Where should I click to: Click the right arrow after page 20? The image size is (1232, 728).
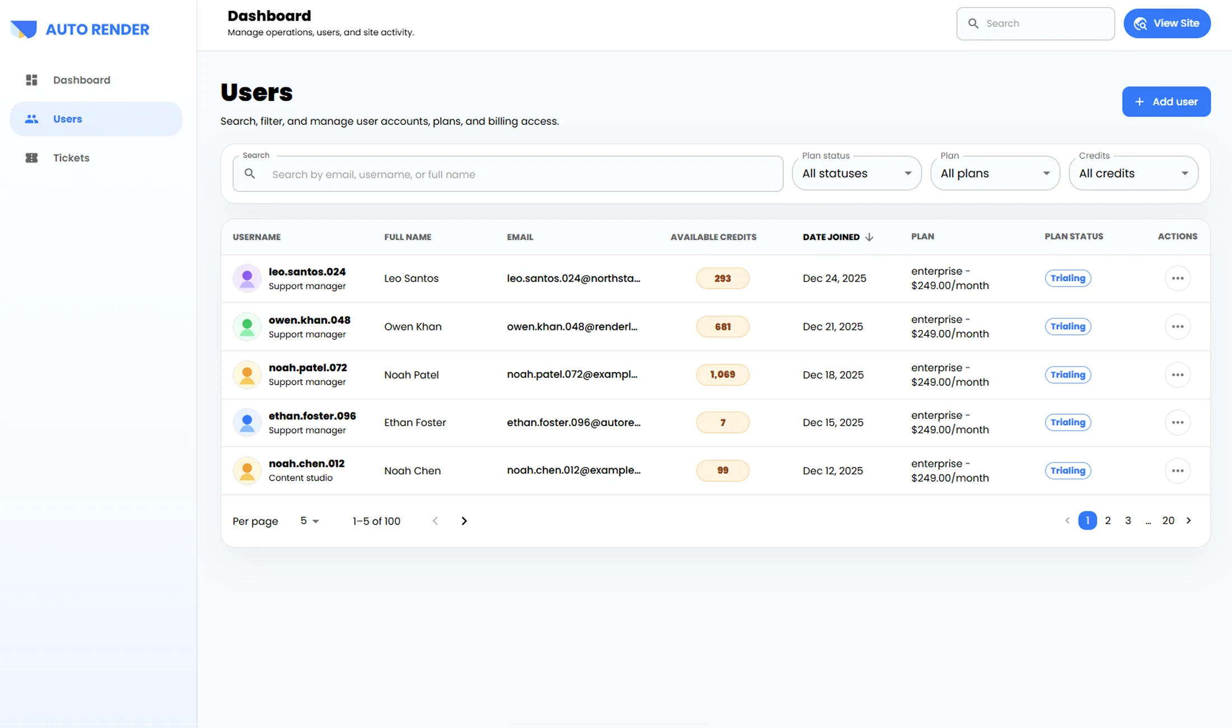coord(1188,520)
